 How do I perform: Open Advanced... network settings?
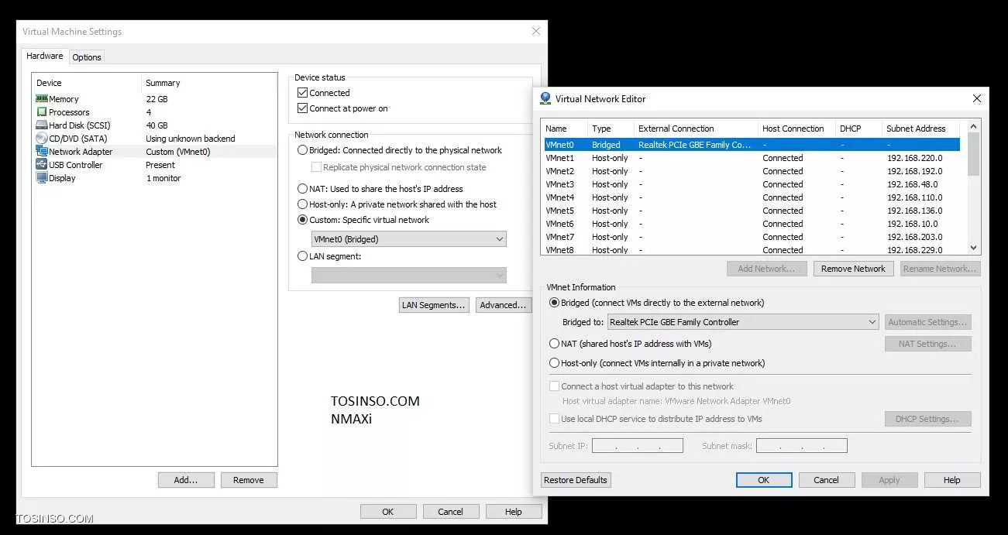504,305
